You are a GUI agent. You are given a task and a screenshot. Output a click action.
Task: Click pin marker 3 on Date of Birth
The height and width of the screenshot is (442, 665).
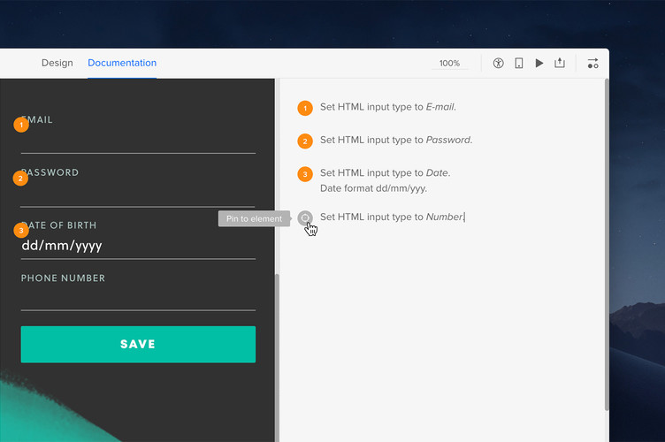[x=21, y=230]
